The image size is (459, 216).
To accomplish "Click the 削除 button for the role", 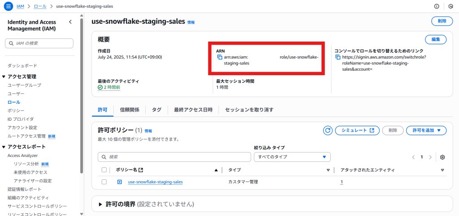I will (x=442, y=21).
